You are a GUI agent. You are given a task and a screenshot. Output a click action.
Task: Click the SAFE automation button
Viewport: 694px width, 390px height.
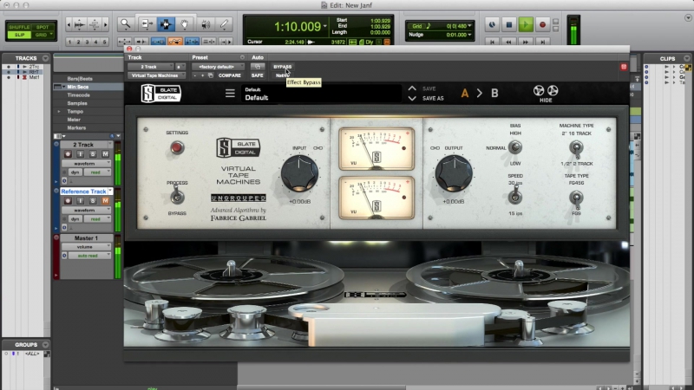(x=257, y=75)
